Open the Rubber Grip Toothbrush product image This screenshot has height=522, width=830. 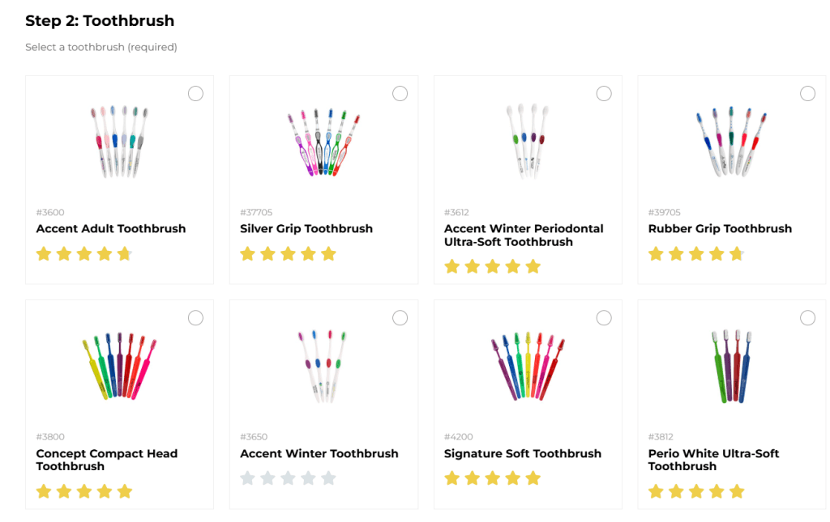(731, 142)
